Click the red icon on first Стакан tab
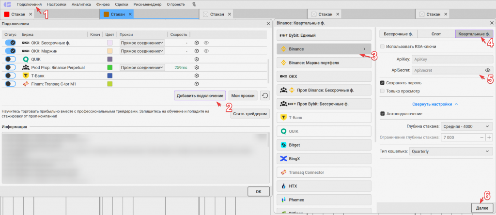Viewport: 496px width, 215px height. pos(7,14)
